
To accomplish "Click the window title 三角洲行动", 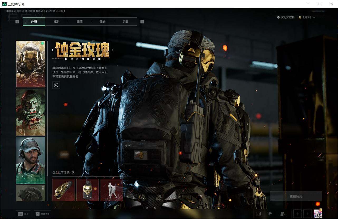I will (16, 4).
